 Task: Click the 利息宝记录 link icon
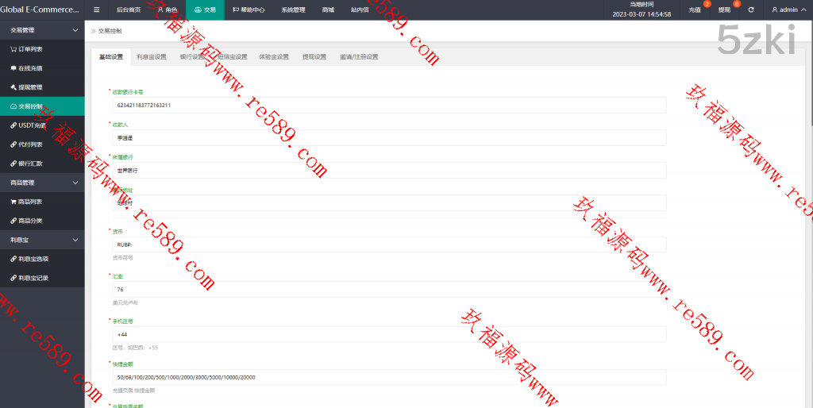pyautogui.click(x=13, y=279)
